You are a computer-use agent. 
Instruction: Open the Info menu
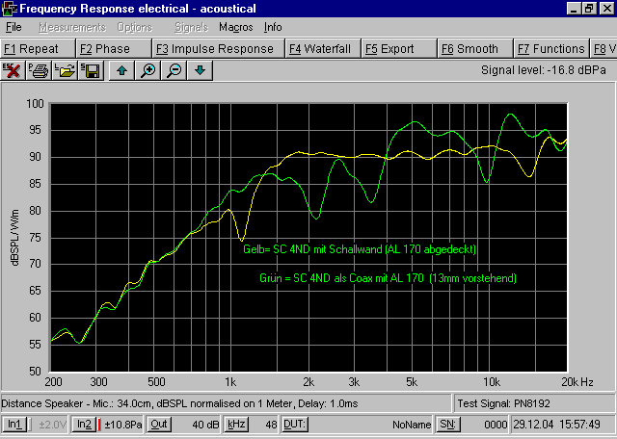point(273,27)
